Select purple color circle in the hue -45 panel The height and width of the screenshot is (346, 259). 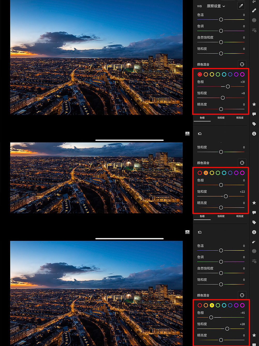point(236,305)
